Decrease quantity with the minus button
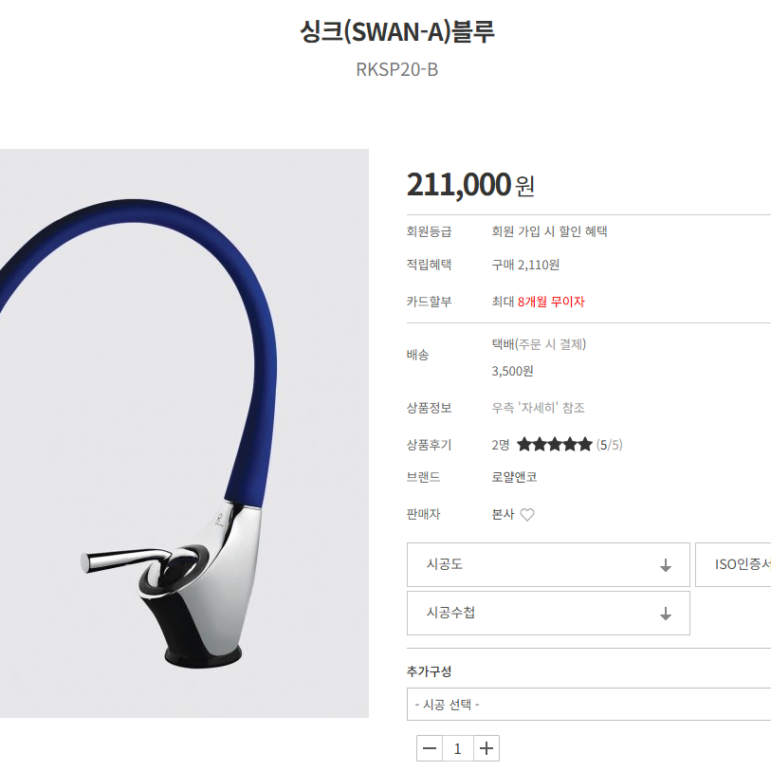The height and width of the screenshot is (771, 771). coord(430,748)
